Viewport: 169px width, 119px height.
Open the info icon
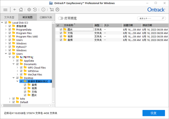click(x=43, y=10)
